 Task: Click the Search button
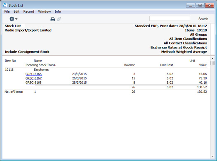(203, 19)
